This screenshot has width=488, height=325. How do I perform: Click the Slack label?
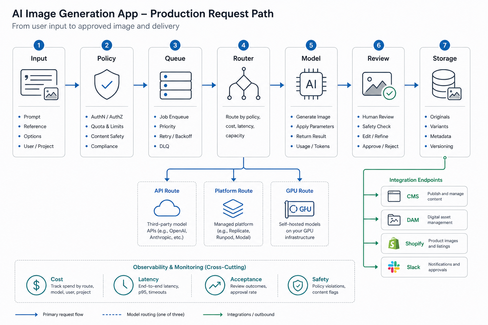tap(413, 267)
